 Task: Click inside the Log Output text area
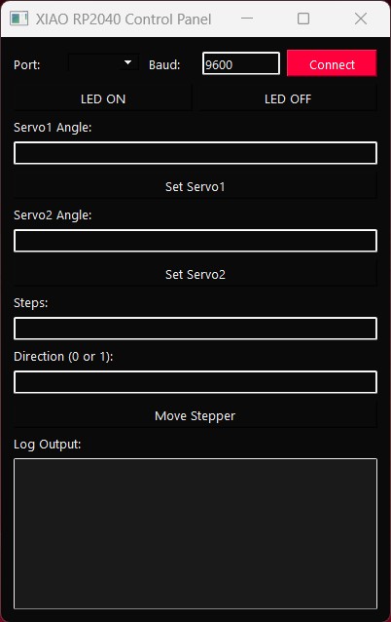(x=195, y=533)
